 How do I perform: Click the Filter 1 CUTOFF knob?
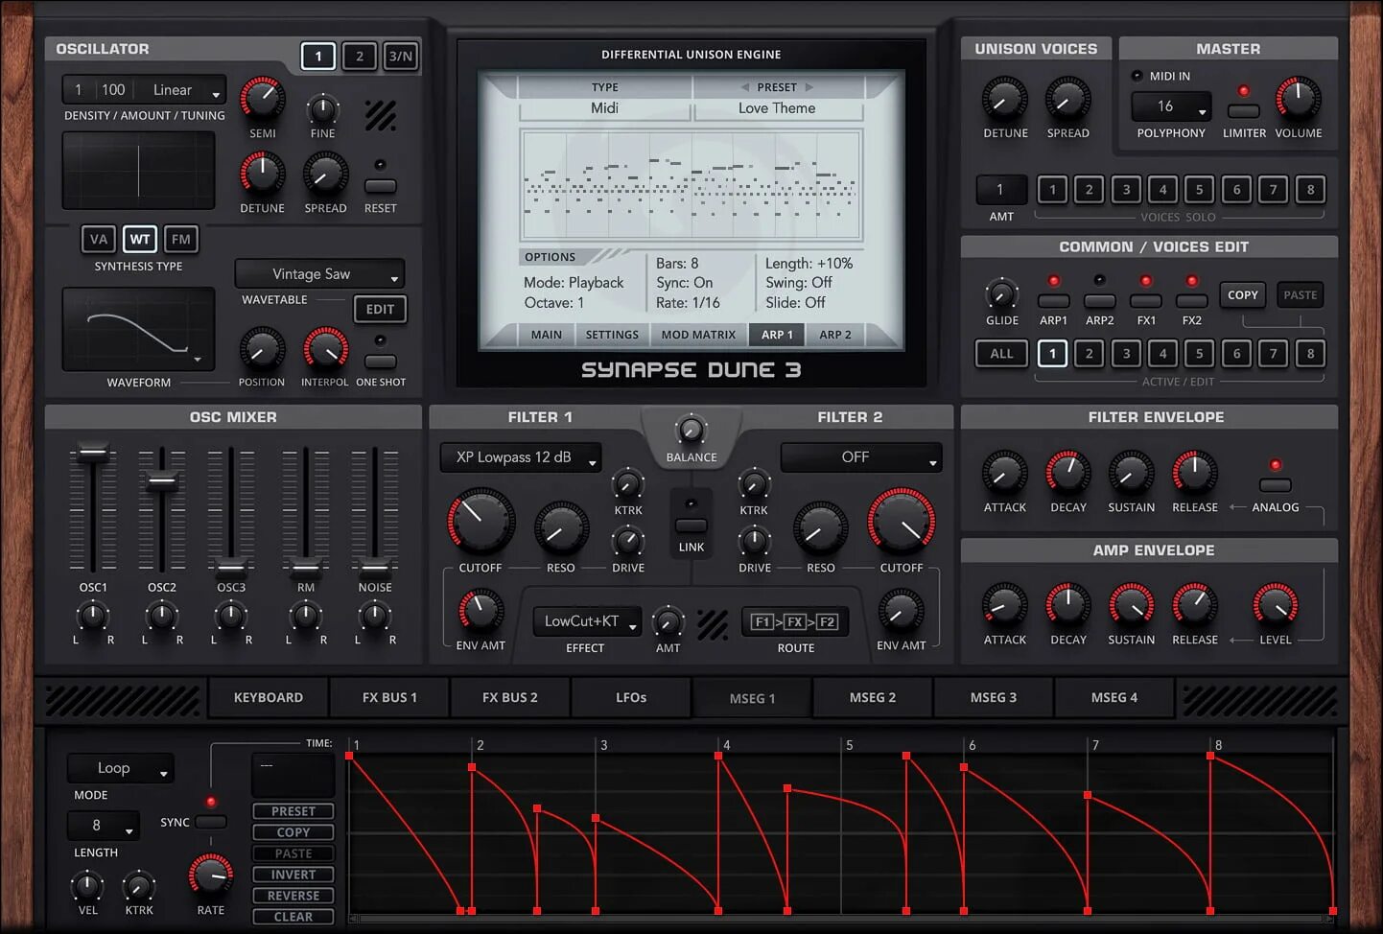point(481,522)
